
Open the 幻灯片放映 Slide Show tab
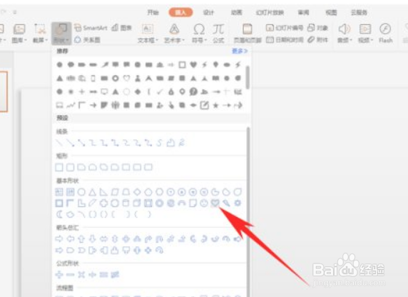270,12
